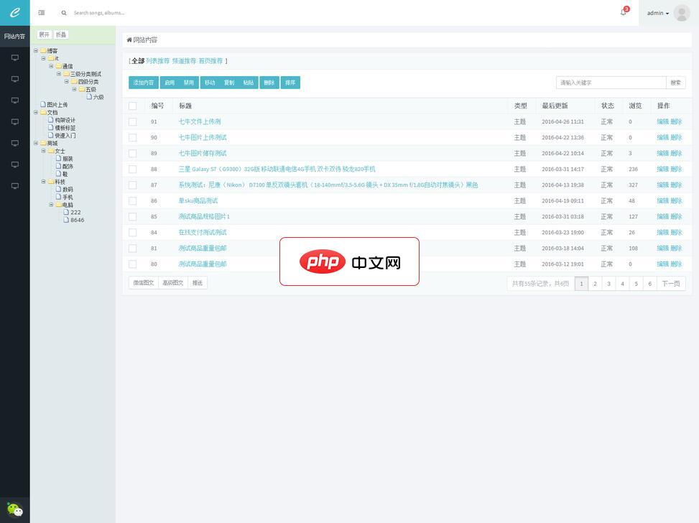Check the box for row 88

(x=132, y=169)
